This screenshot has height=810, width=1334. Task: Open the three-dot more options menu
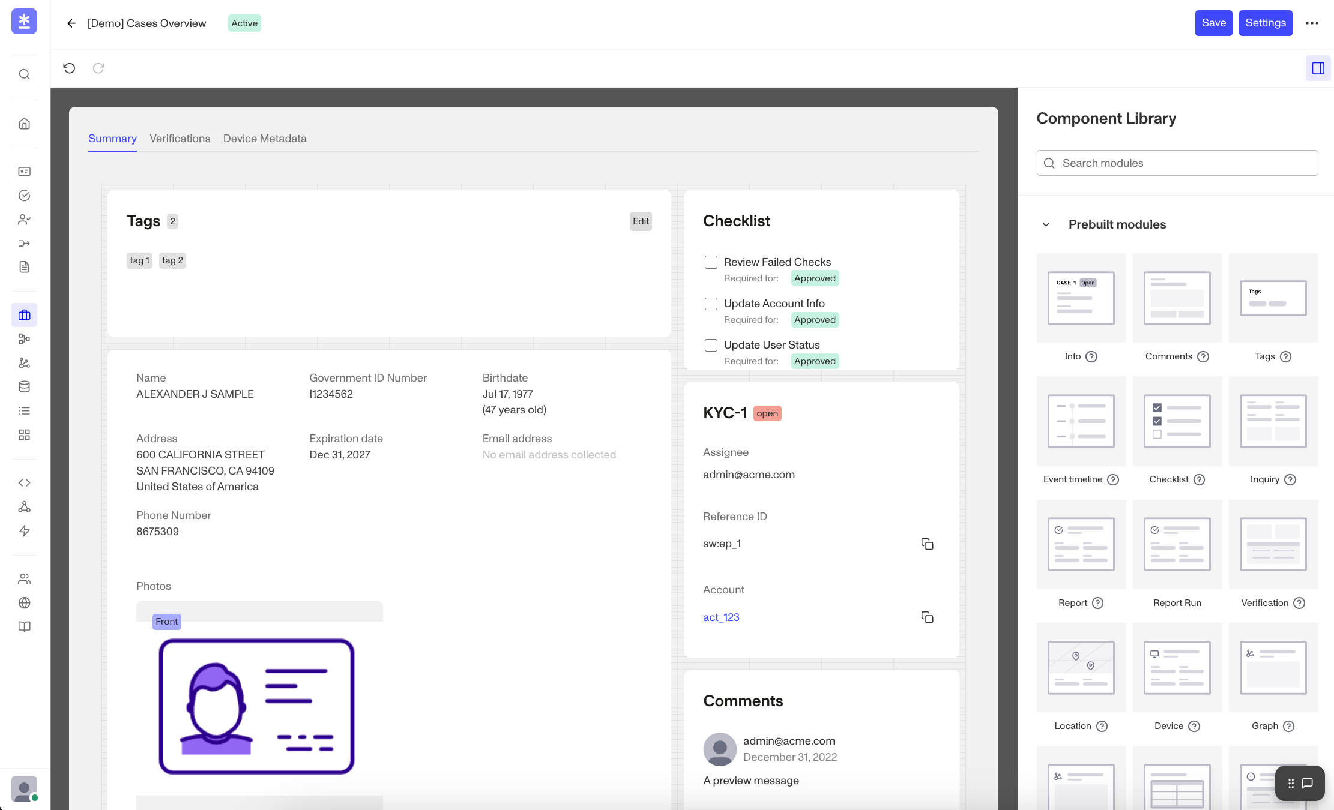(x=1312, y=23)
